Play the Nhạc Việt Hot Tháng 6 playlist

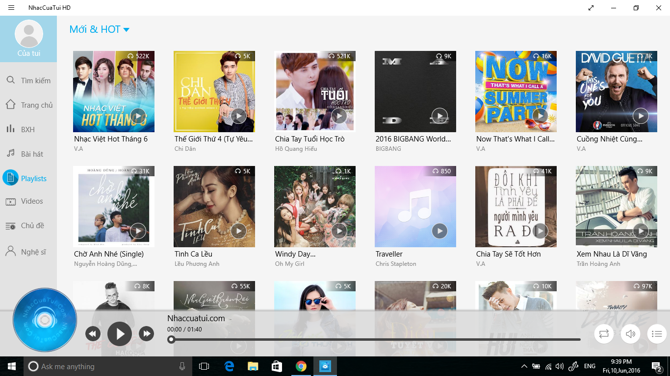138,116
